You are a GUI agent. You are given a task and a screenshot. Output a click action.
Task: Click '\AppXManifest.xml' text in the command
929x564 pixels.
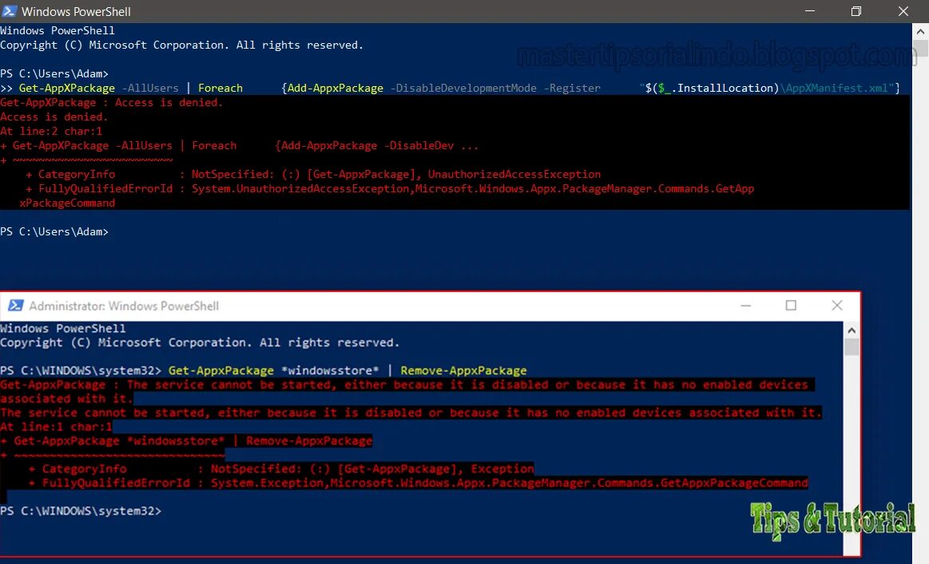tap(835, 89)
